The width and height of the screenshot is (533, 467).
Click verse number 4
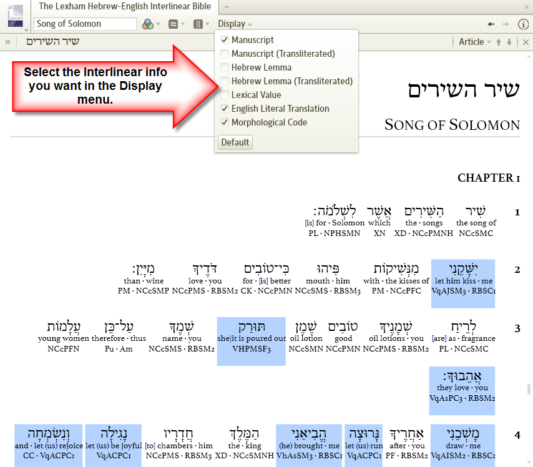(x=517, y=435)
